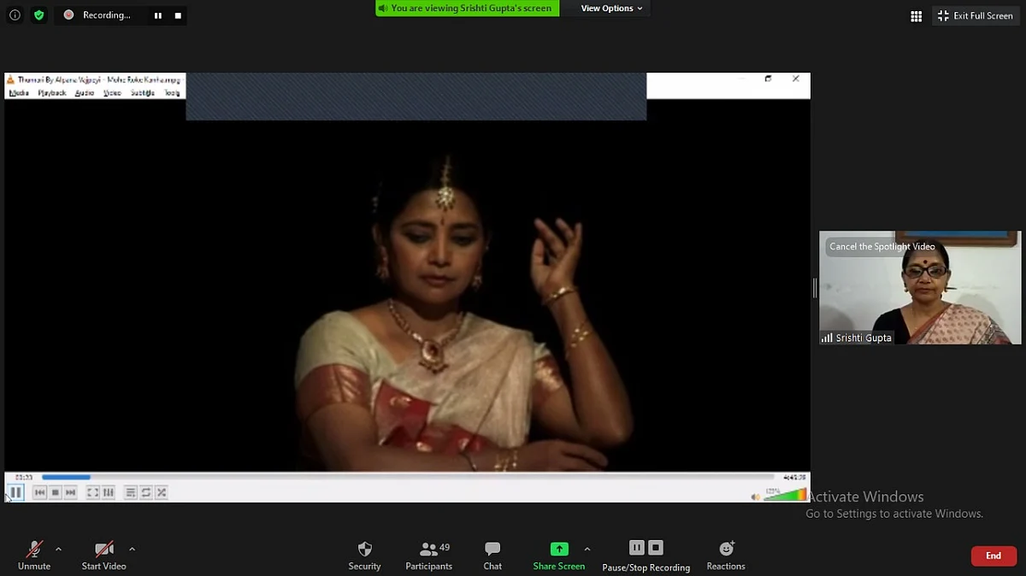The width and height of the screenshot is (1026, 576).
Task: Pause recording using top indicator button
Action: tap(157, 15)
